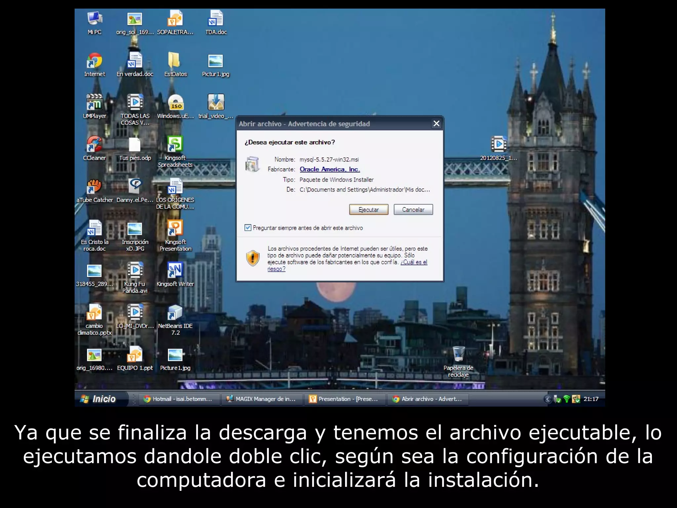The width and height of the screenshot is (677, 508).
Task: Switch to Hotmail taskbar window
Action: pyautogui.click(x=179, y=399)
